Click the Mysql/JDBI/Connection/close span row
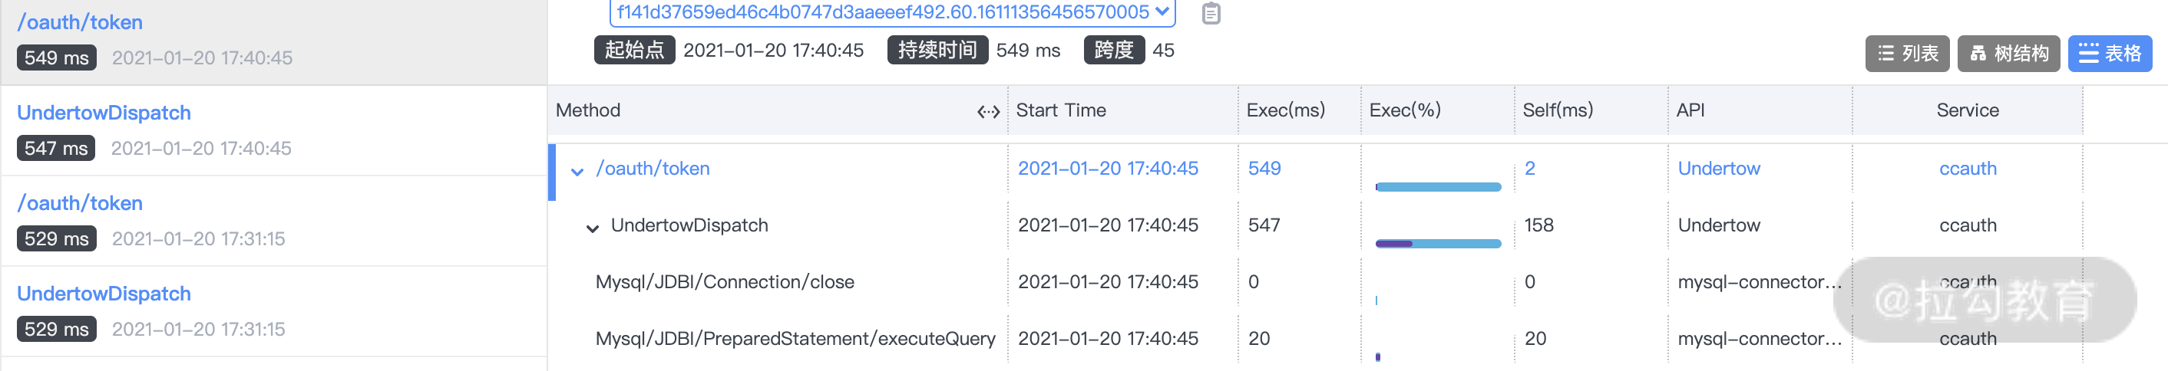Viewport: 2168px width, 371px height. [724, 282]
